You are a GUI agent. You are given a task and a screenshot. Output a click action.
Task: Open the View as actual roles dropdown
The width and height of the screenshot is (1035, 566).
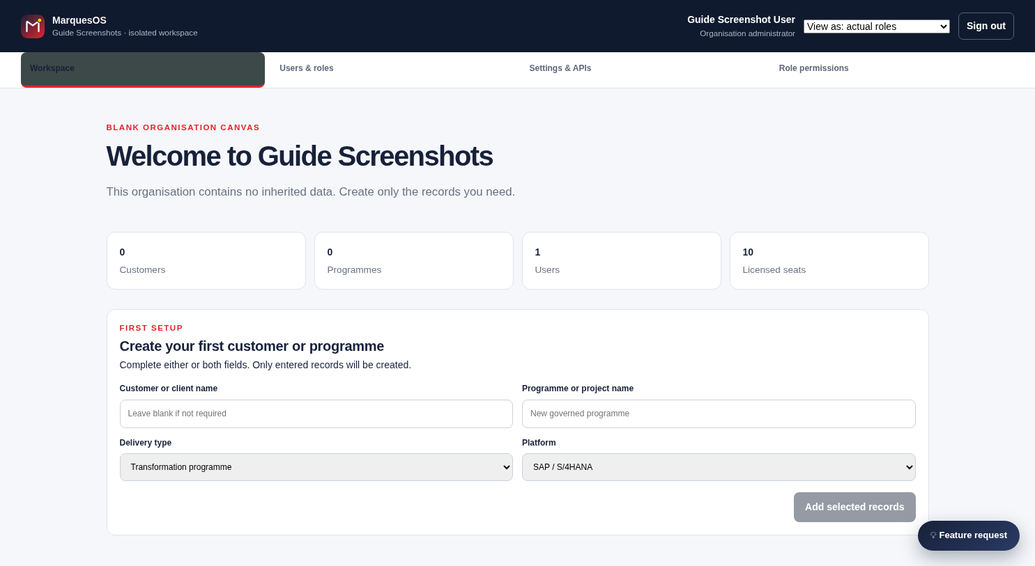click(x=877, y=26)
